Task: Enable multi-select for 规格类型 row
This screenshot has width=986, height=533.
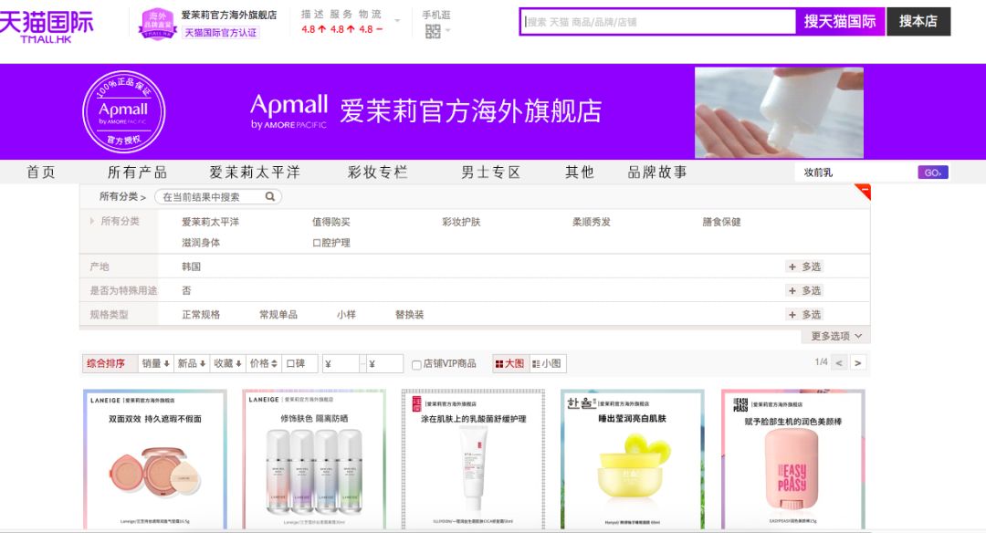Action: pos(805,314)
